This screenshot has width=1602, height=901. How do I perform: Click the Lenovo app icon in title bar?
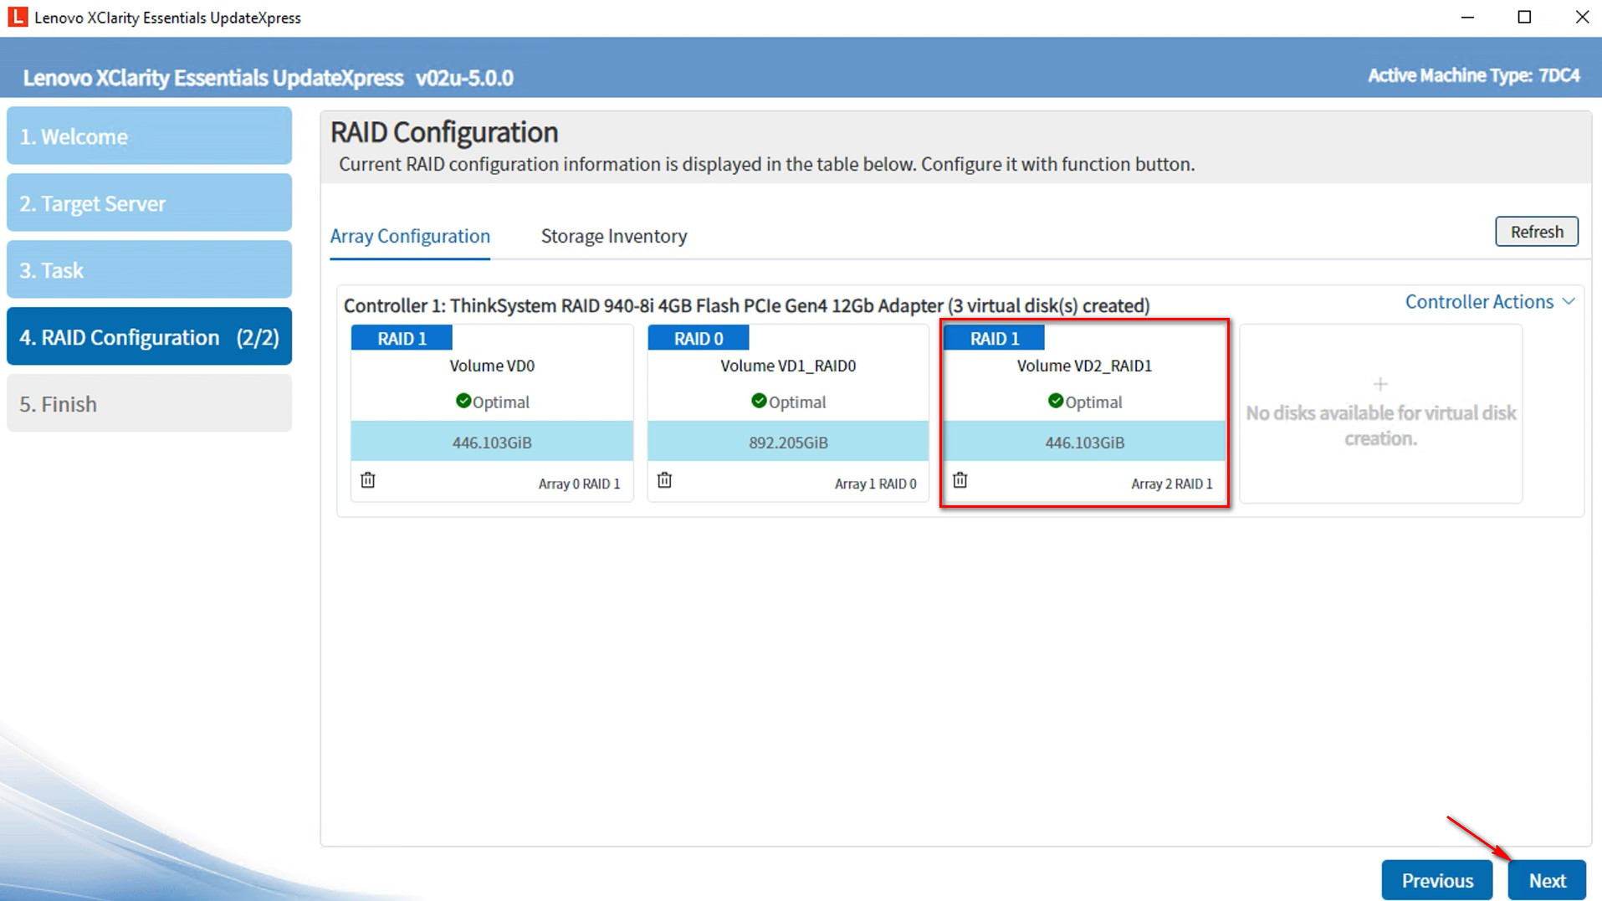17,18
